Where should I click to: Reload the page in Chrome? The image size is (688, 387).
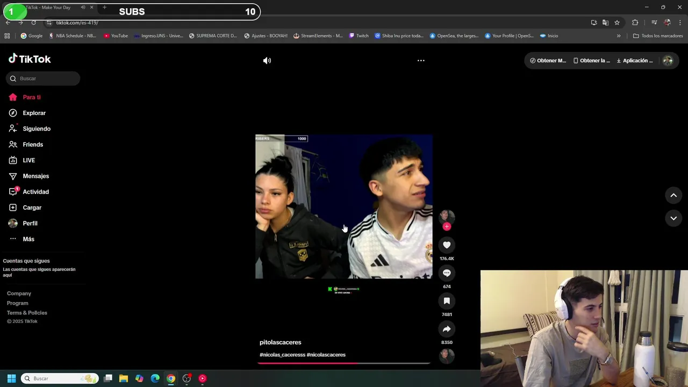click(x=33, y=23)
